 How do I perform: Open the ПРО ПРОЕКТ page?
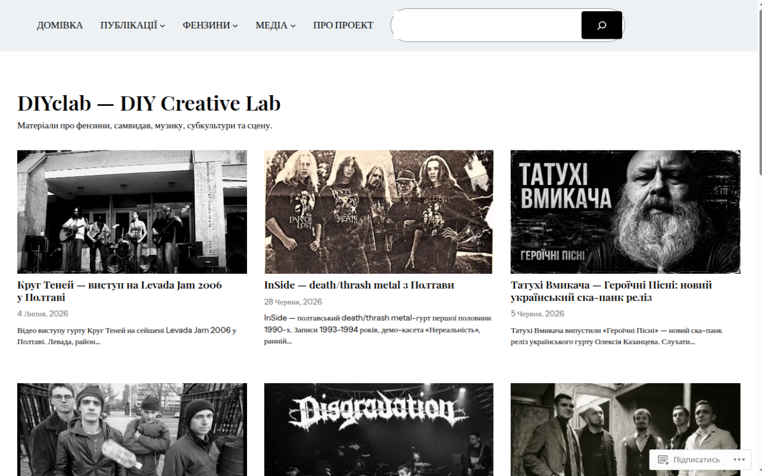tap(343, 25)
